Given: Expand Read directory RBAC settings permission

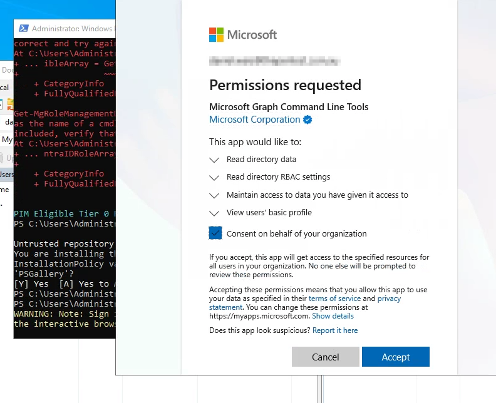Looking at the screenshot, I should click(214, 177).
